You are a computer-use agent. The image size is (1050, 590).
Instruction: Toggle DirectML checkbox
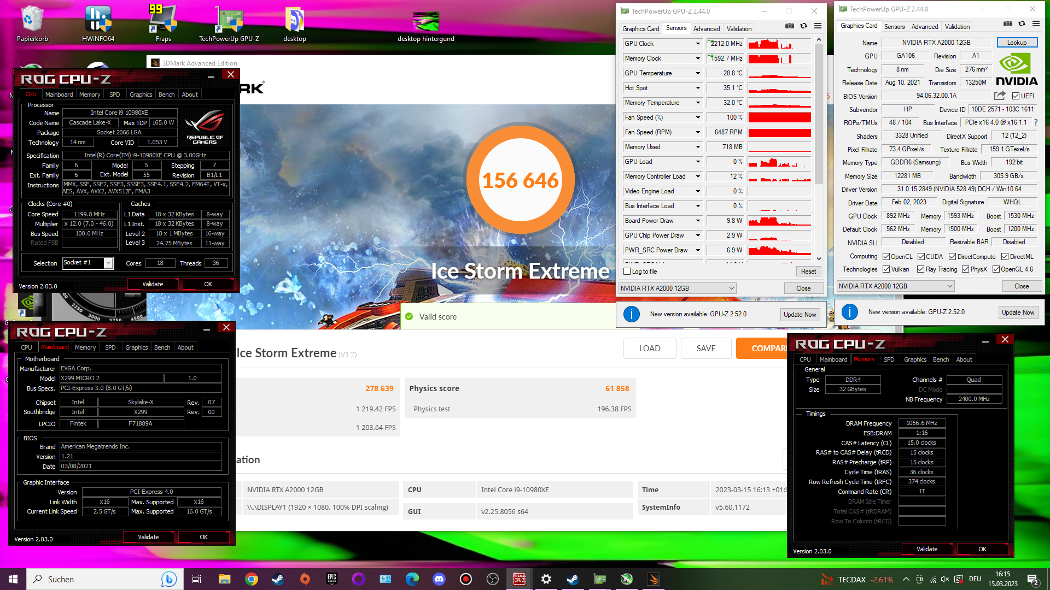click(x=1005, y=257)
